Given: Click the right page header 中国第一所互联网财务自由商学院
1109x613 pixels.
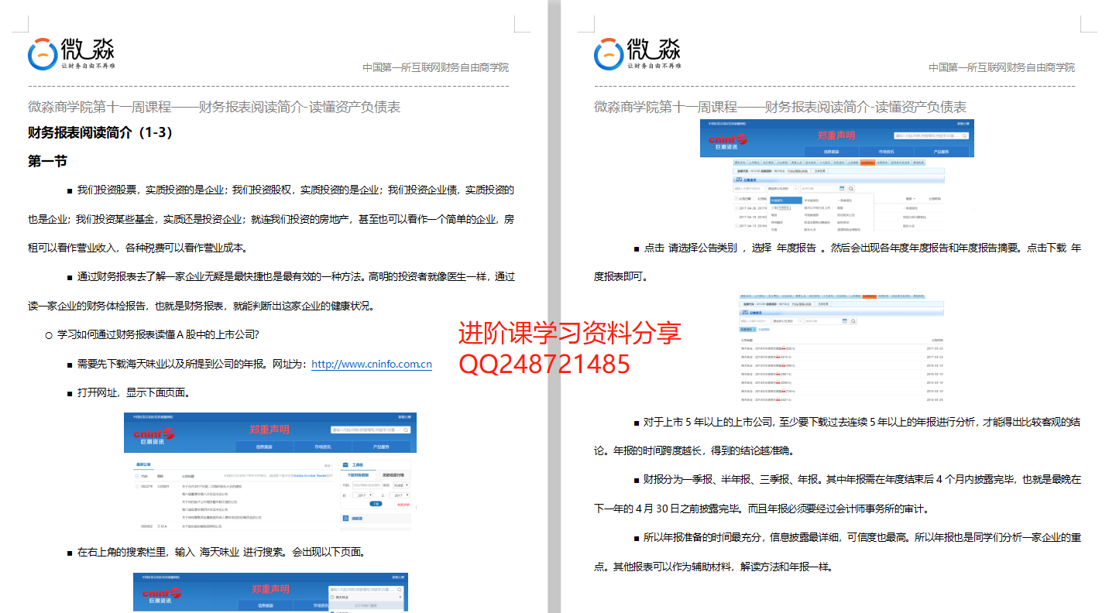Looking at the screenshot, I should tap(1002, 67).
